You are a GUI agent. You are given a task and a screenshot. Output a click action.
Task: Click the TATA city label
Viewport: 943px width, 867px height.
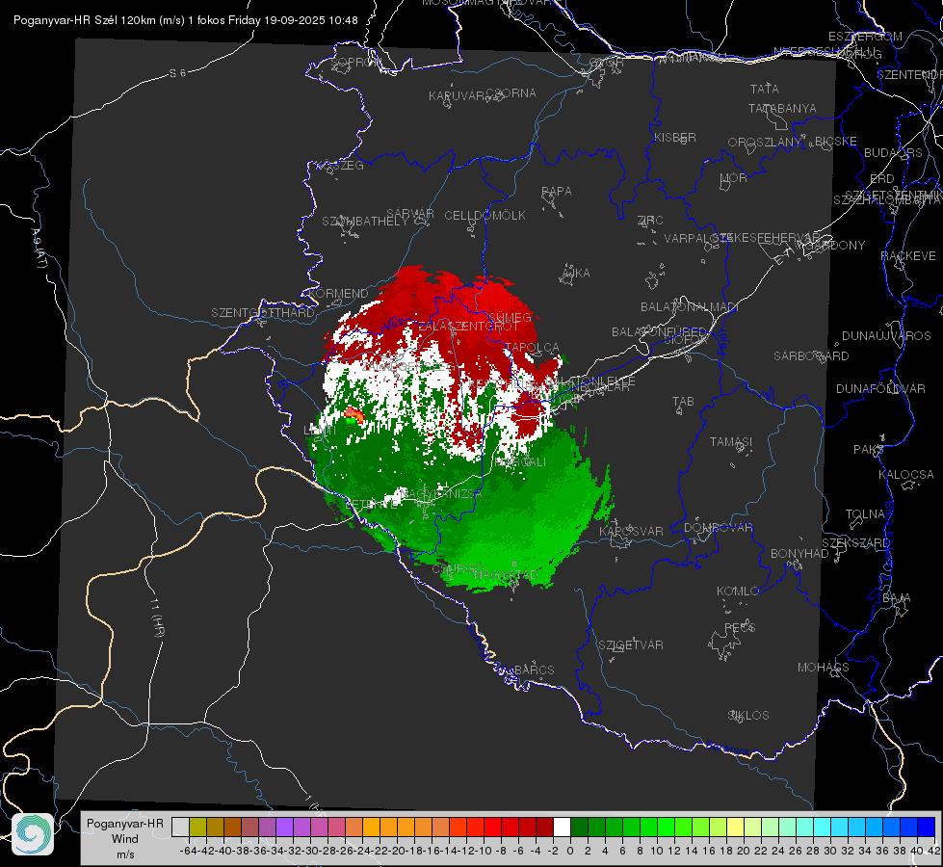pyautogui.click(x=765, y=89)
